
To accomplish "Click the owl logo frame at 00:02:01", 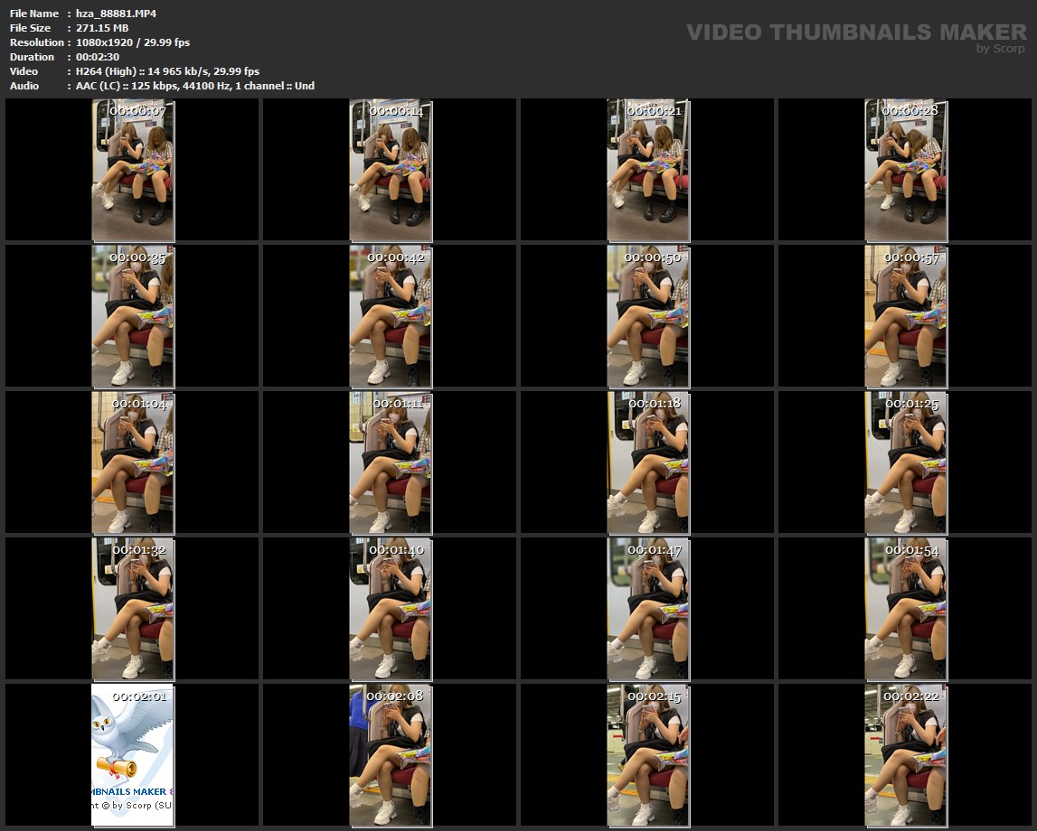I will [133, 755].
